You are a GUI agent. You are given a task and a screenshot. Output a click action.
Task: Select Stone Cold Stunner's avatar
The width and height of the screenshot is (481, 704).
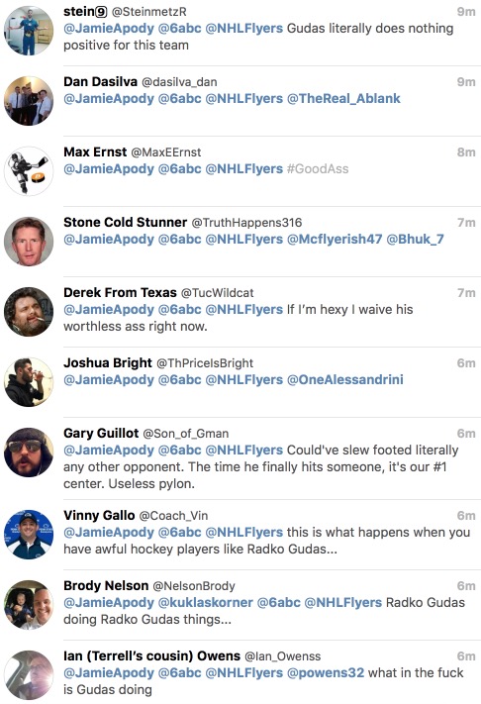tap(29, 242)
